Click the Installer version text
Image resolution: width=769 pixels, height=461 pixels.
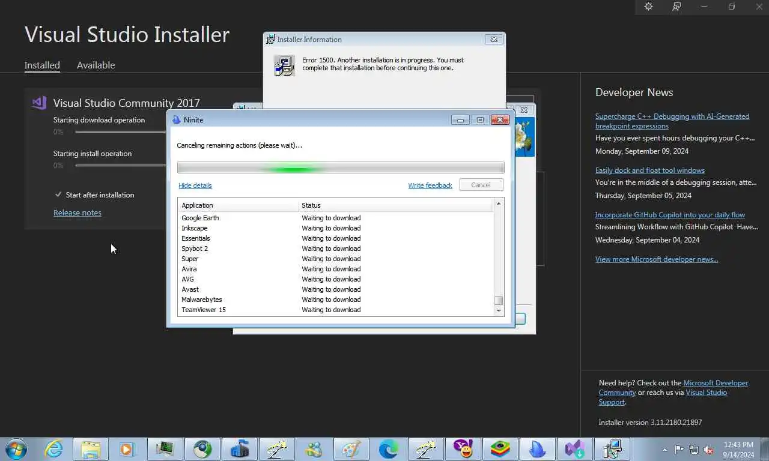[650, 423]
